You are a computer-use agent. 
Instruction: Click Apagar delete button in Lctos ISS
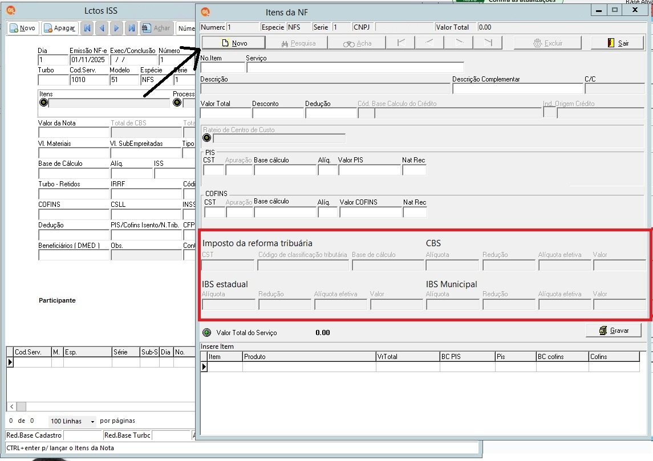[60, 28]
